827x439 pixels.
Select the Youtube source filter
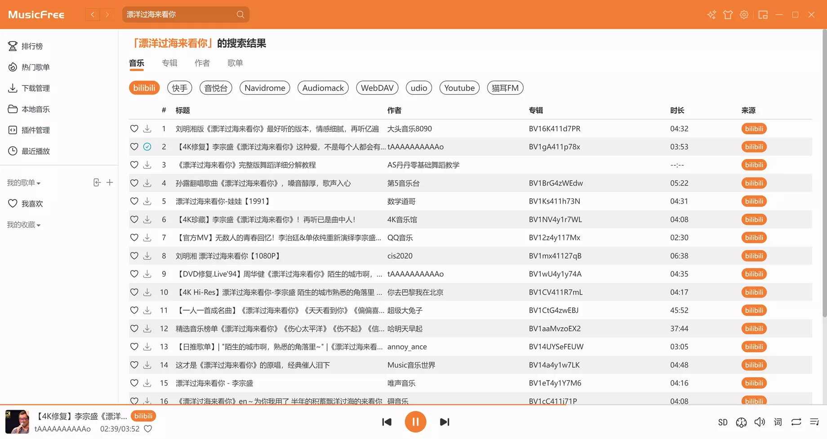point(459,88)
